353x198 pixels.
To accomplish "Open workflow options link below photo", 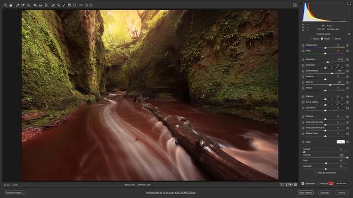I will click(x=170, y=193).
